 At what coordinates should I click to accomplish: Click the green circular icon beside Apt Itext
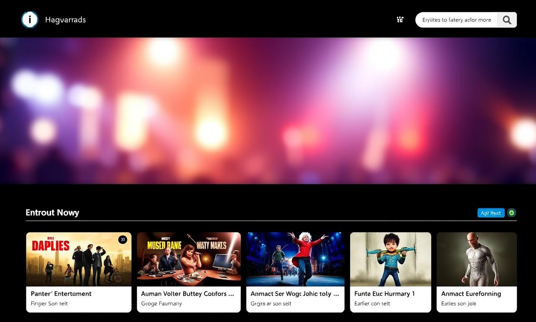pyautogui.click(x=511, y=213)
